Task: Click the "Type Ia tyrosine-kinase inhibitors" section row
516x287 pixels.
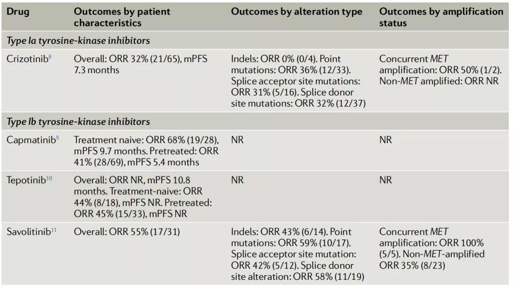Action: point(78,41)
